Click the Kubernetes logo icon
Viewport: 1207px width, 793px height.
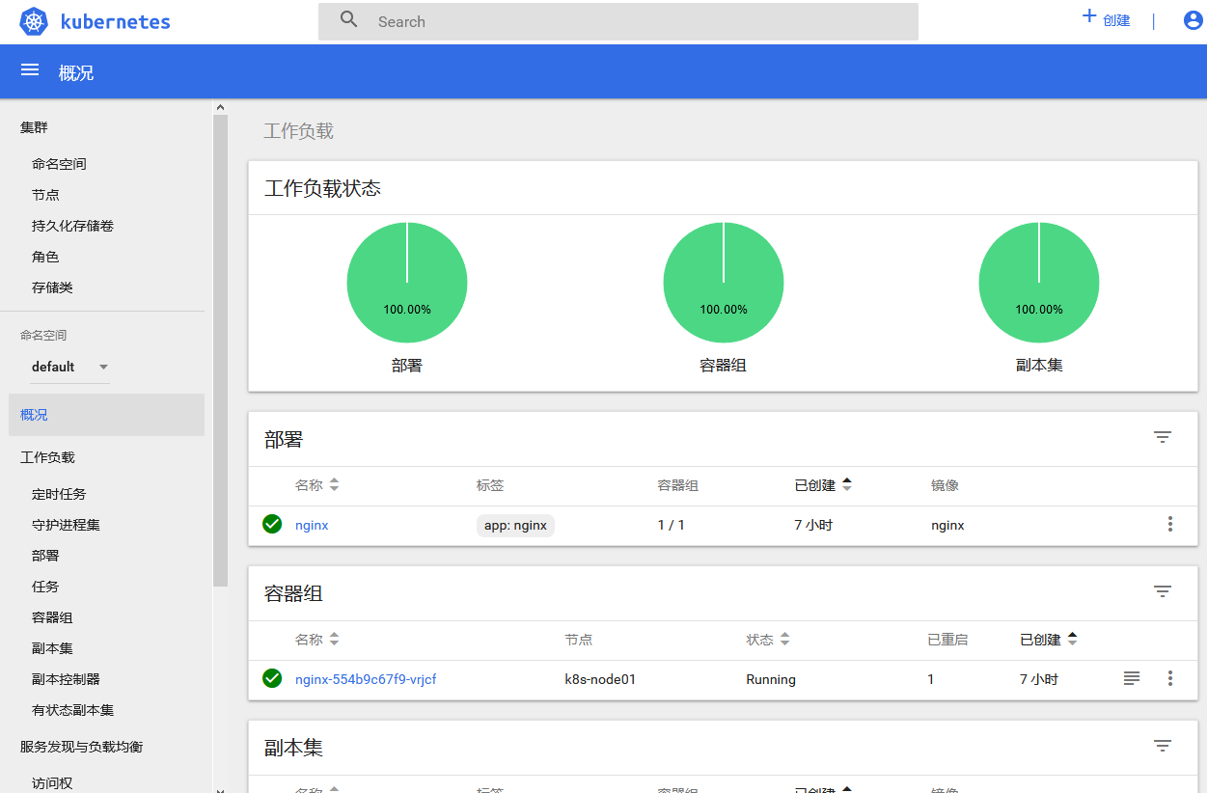point(34,21)
